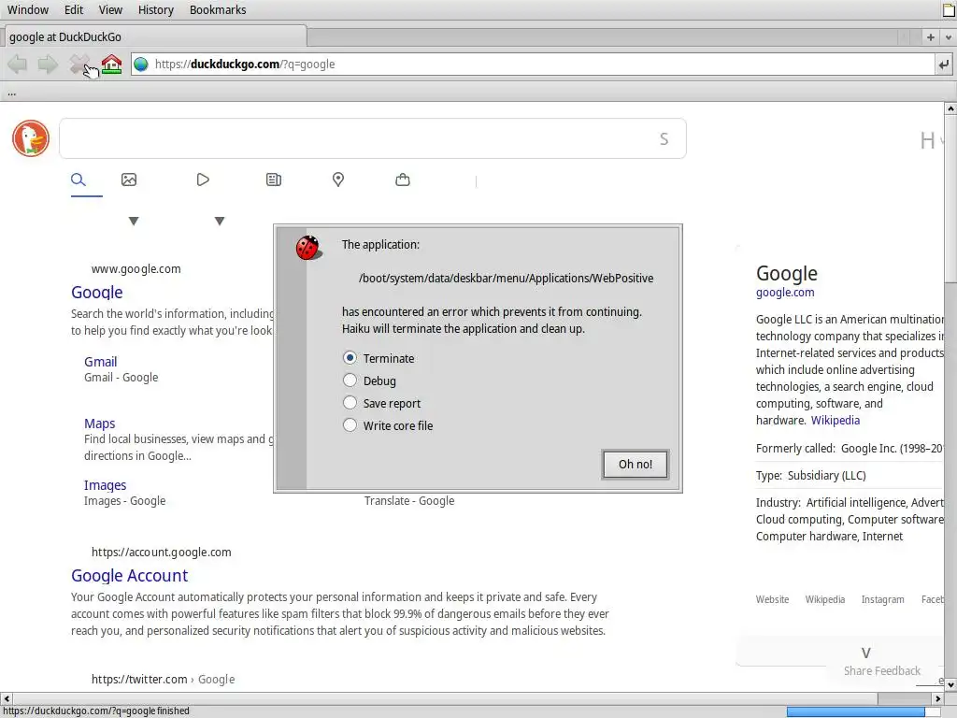This screenshot has width=957, height=718.
Task: Switch to Images search icon
Action: click(x=129, y=179)
